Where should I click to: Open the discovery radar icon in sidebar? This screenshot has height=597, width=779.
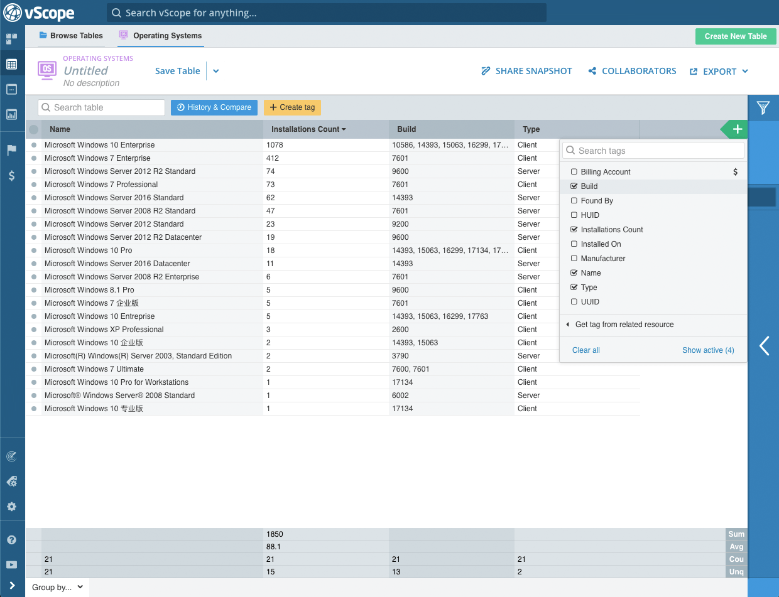[11, 456]
